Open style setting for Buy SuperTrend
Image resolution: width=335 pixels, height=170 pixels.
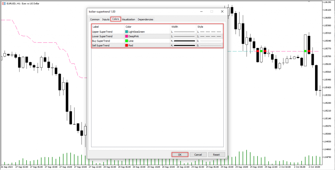pyautogui.click(x=210, y=41)
